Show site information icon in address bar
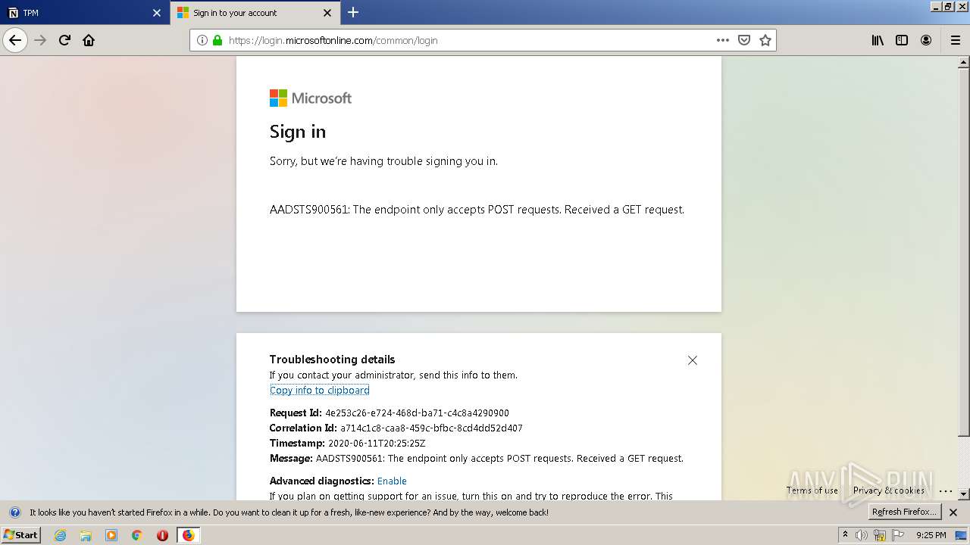Viewport: 970px width, 545px height. click(x=202, y=40)
